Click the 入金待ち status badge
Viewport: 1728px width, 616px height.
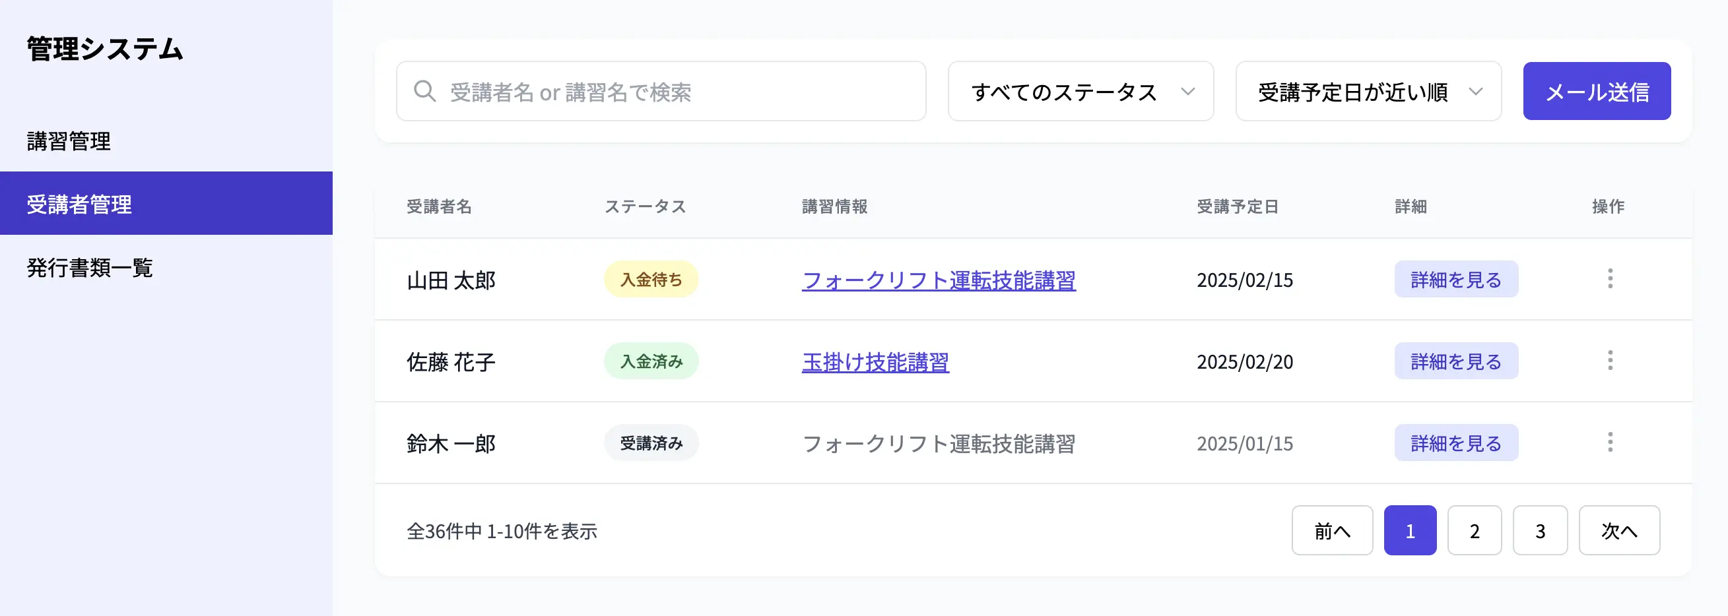651,280
